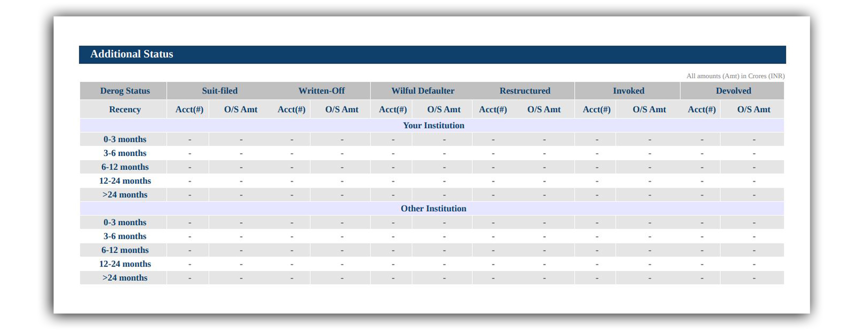Click the Invoked column header
This screenshot has width=864, height=330.
point(628,91)
